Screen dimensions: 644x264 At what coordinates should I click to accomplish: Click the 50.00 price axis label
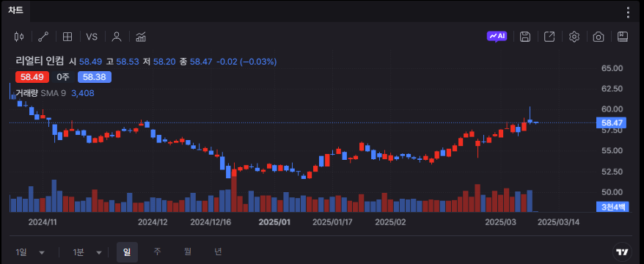coord(612,192)
